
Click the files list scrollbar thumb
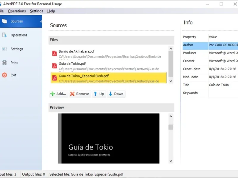171,64
